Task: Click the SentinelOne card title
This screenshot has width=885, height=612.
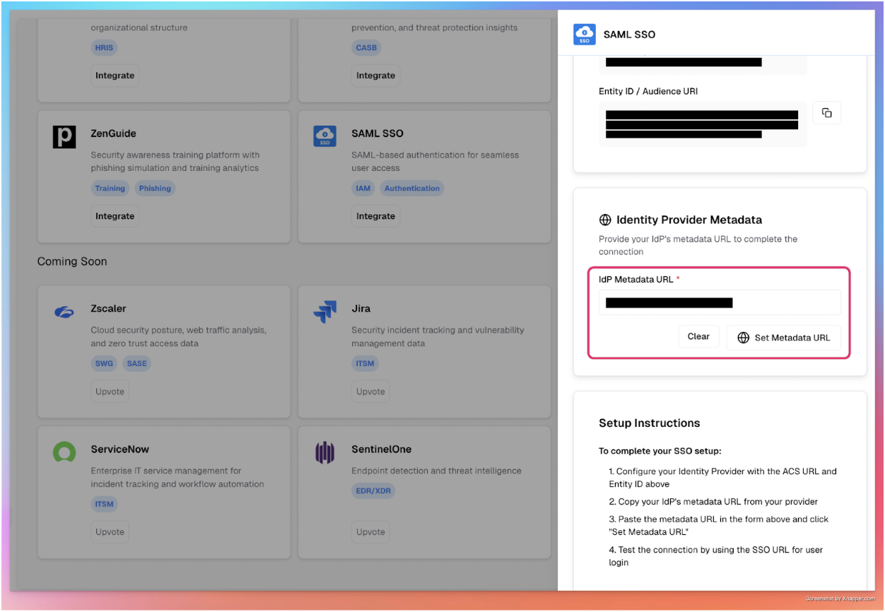Action: (x=381, y=449)
